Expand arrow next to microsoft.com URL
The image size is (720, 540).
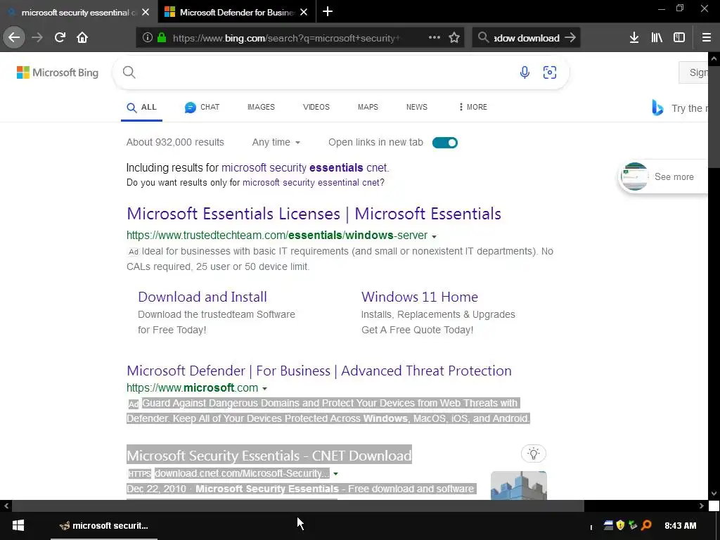pos(264,388)
